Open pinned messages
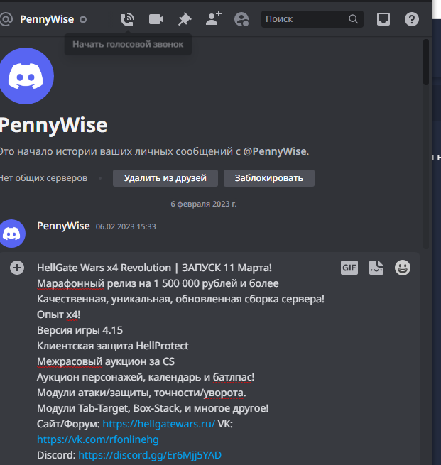The width and height of the screenshot is (441, 465). point(185,19)
